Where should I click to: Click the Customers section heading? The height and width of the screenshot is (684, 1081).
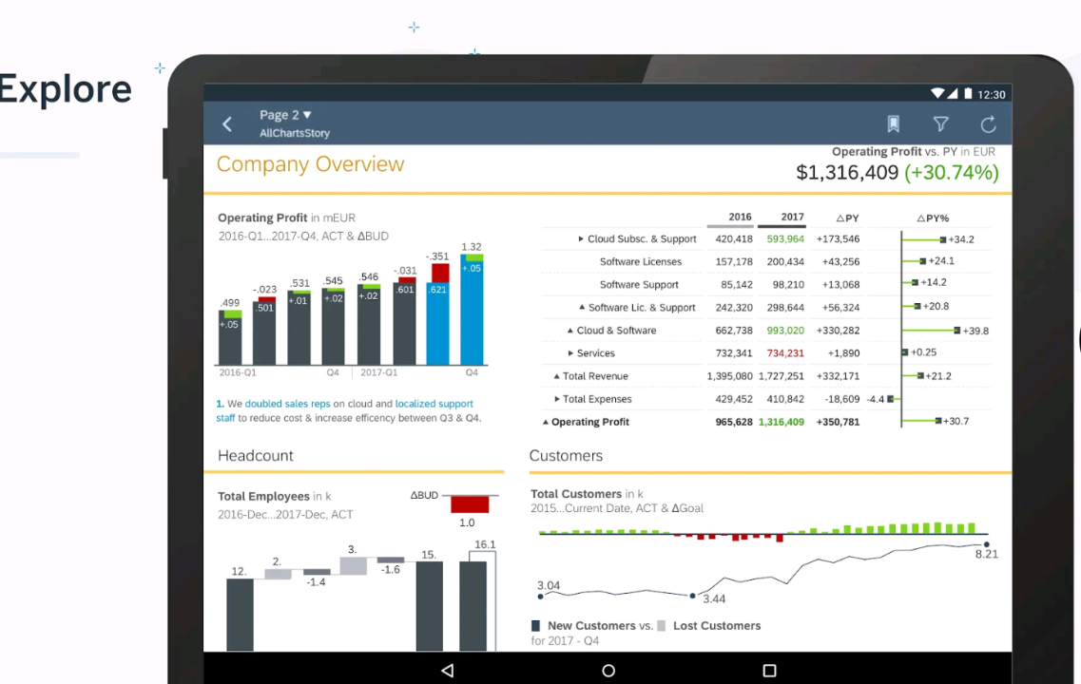(566, 456)
